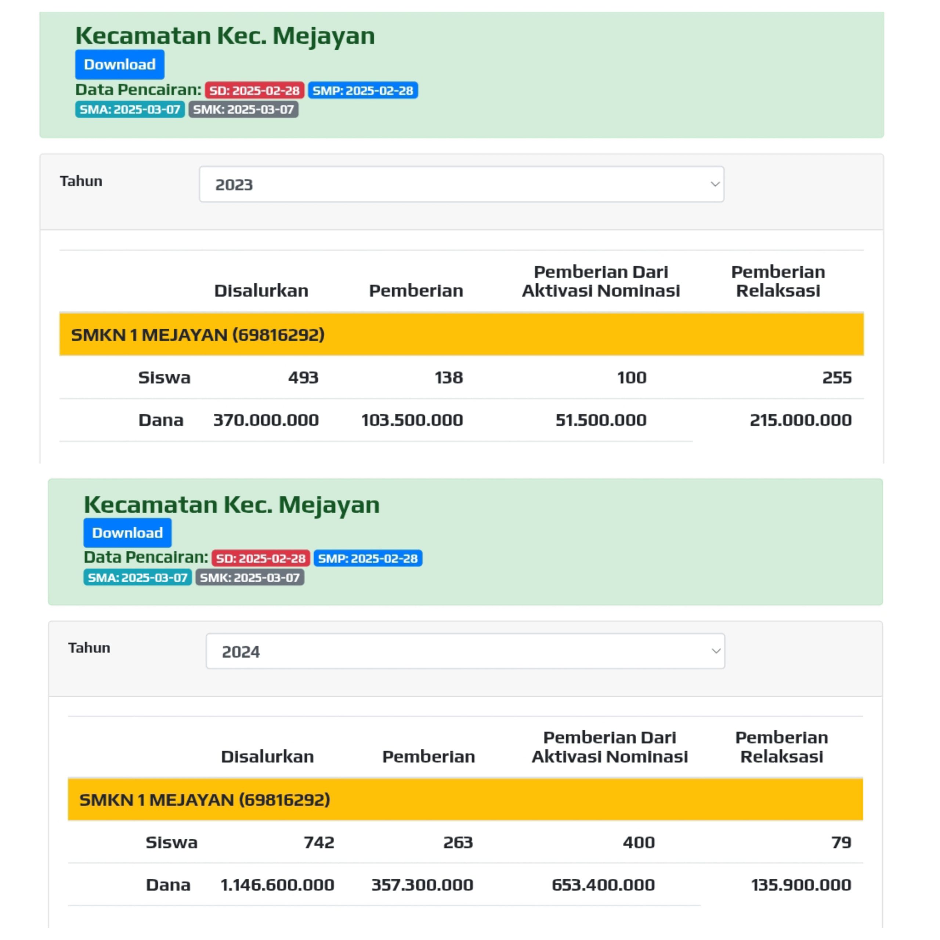Click the gray SMK: 2025-03-07 badge in the 2024 section
940x940 pixels.
point(250,578)
